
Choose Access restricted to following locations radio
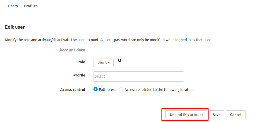click(121, 89)
